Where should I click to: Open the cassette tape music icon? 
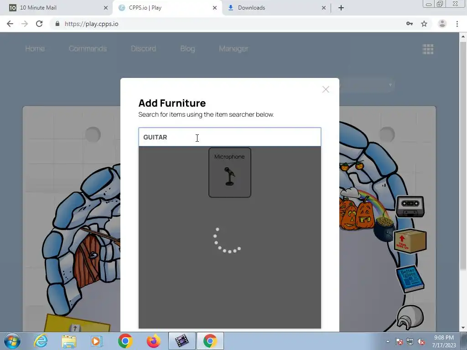click(x=410, y=206)
